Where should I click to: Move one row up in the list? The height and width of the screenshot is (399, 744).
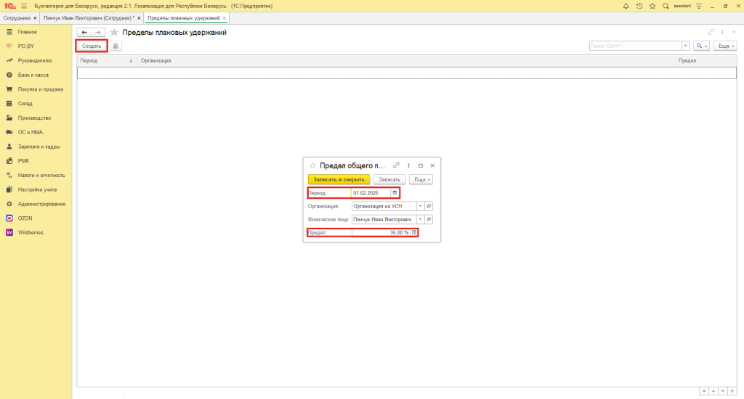coord(713,392)
